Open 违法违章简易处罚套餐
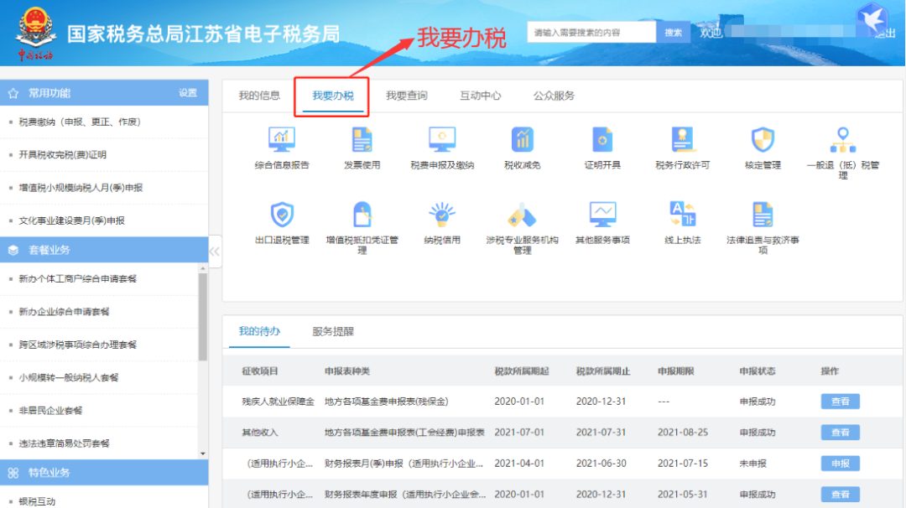Screen dimensions: 906x508 click(64, 443)
